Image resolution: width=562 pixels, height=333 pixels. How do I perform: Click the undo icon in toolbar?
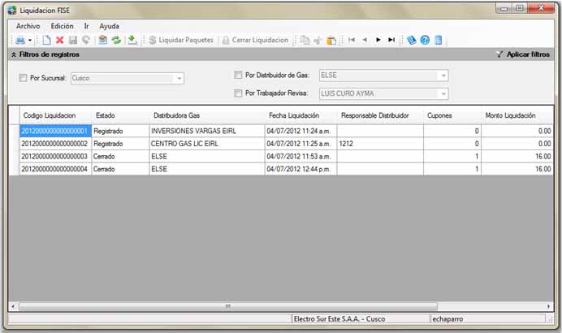coord(86,40)
